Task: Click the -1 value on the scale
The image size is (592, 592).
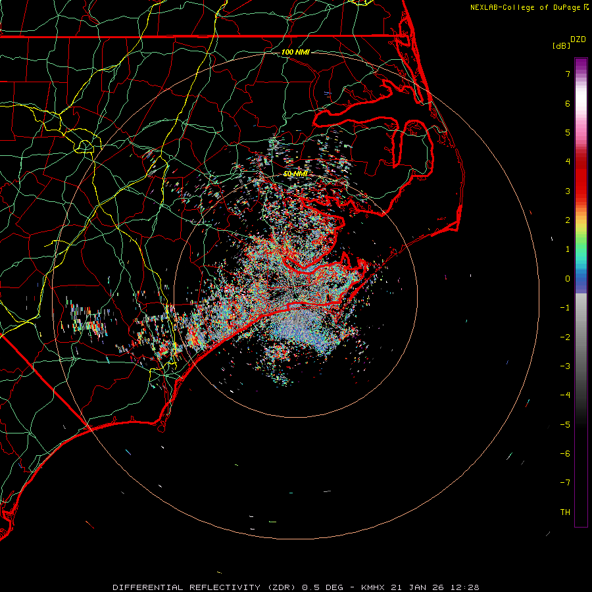Action: point(565,308)
